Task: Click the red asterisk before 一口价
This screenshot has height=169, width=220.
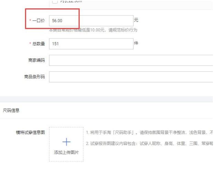Action: point(30,21)
